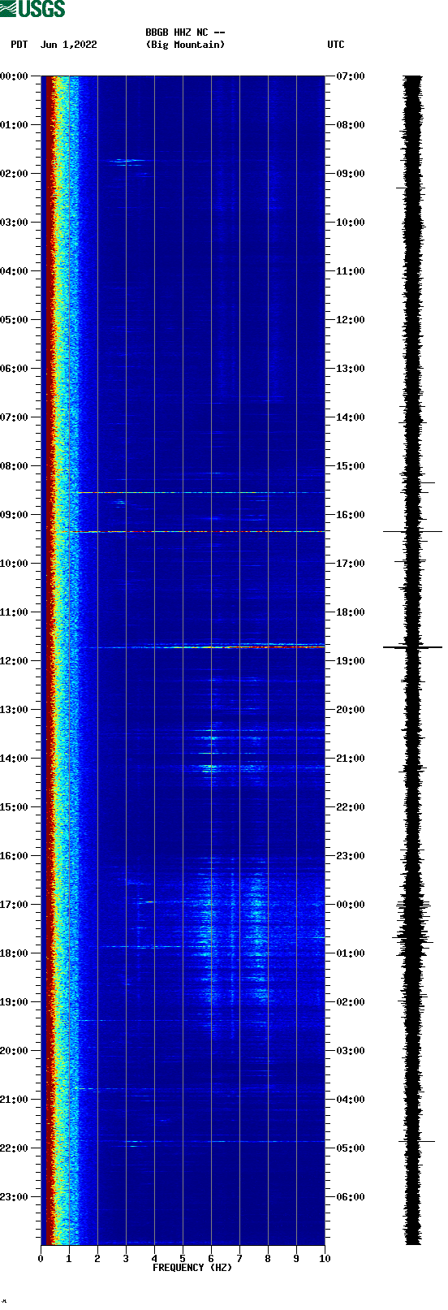This screenshot has height=1310, width=448.
Task: Click the 03:00 PDT time label
Action: (x=15, y=223)
